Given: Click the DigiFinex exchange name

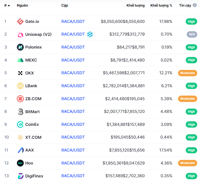Looking at the screenshot, I should [34, 176].
